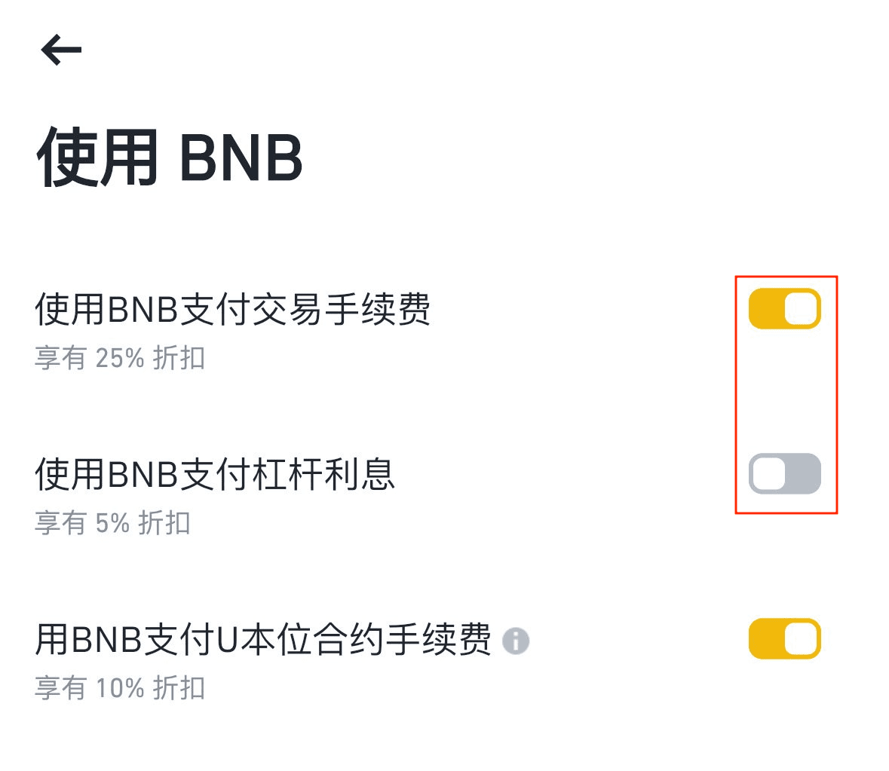Click the 用BNB支付U本位合约手续费 label

(262, 640)
